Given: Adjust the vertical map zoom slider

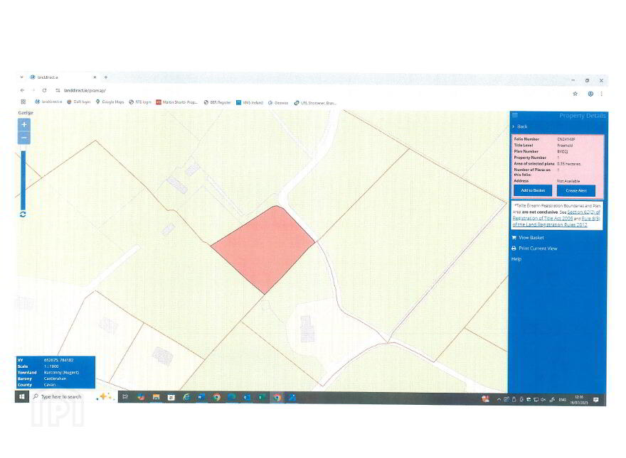Looking at the screenshot, I should [23, 180].
